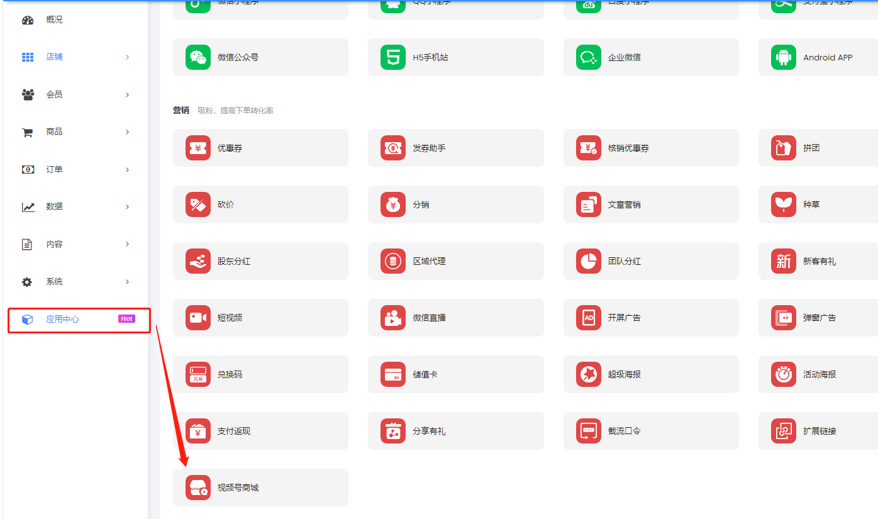
Task: Click the 文章营销 icon
Action: pyautogui.click(x=589, y=204)
